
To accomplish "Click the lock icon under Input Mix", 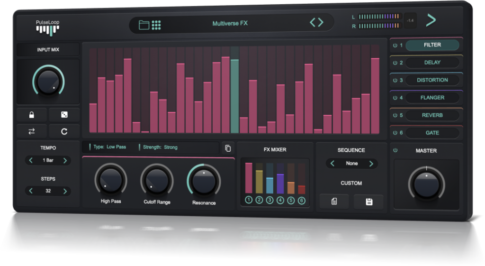I will coord(32,115).
